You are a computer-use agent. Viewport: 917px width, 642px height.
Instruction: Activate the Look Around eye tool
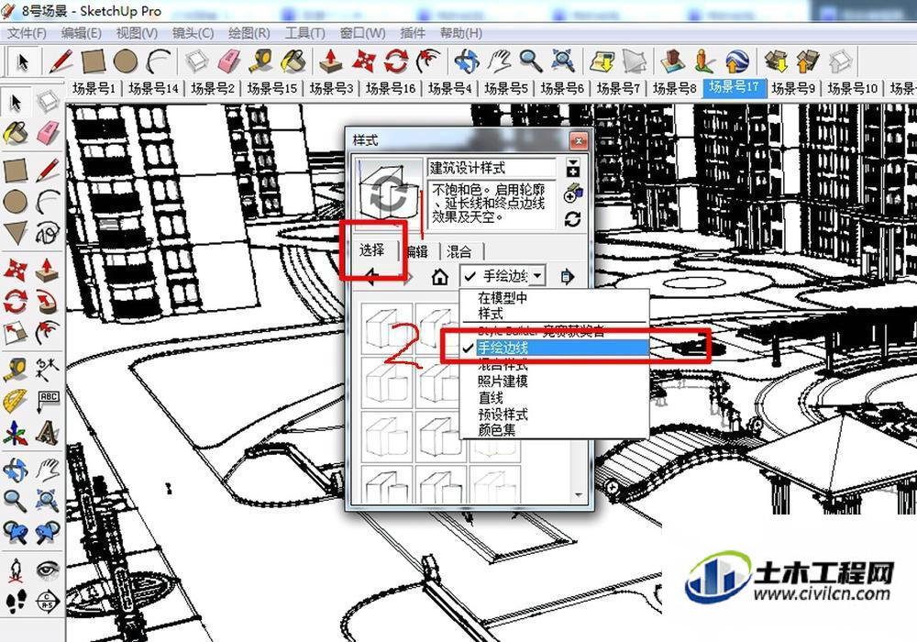click(48, 569)
